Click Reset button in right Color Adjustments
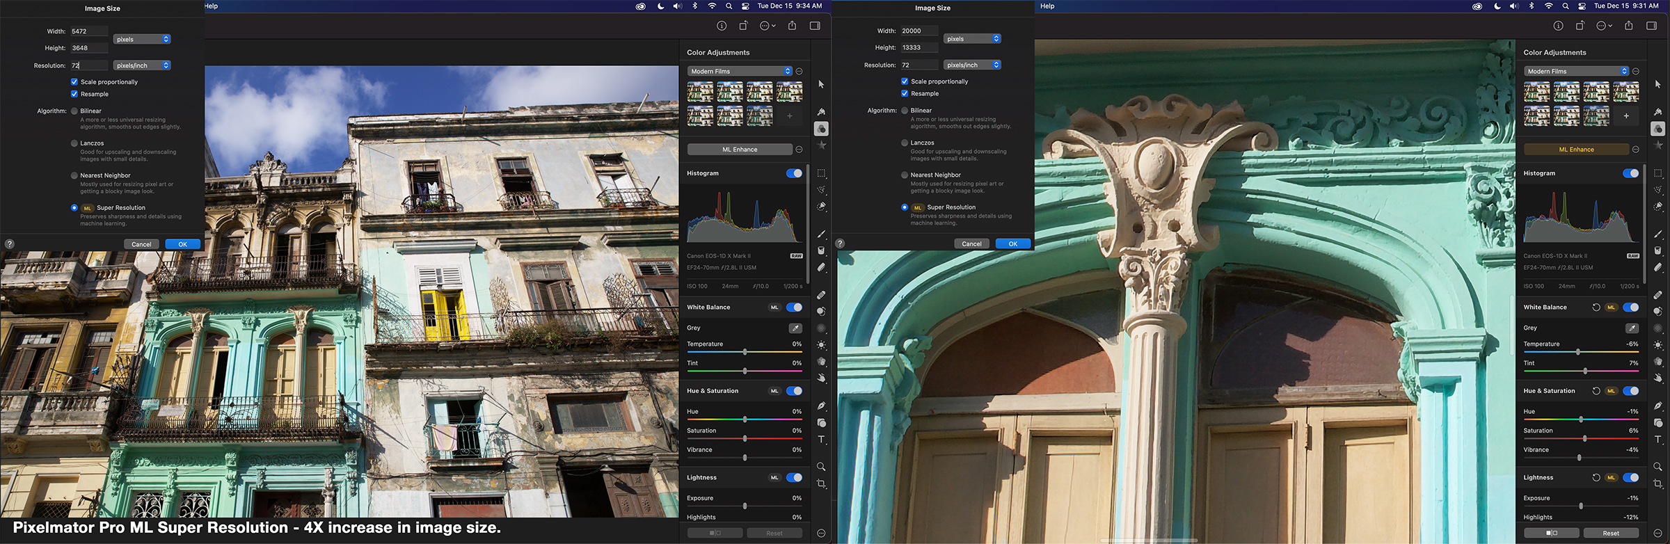Viewport: 1670px width, 544px height. point(1611,533)
